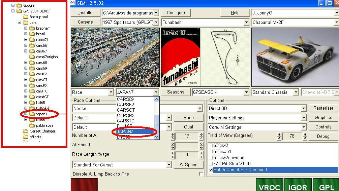The width and height of the screenshot is (339, 191).
Task: Choose CARSGT in the dropdown list
Action: click(x=135, y=110)
